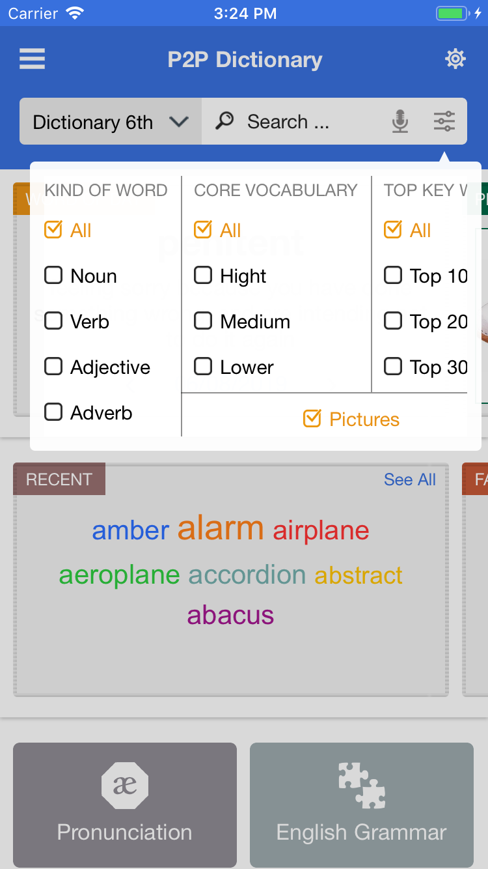This screenshot has height=869, width=488.
Task: Tap the magnifier search icon
Action: point(224,121)
